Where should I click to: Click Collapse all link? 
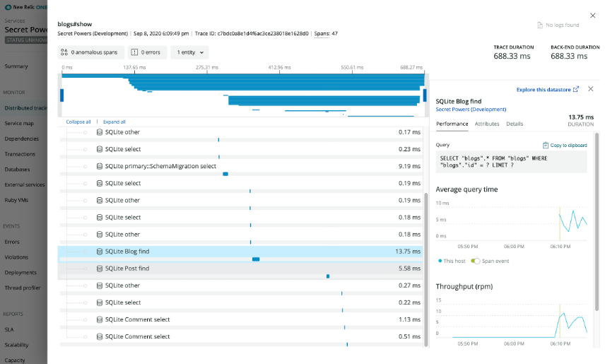78,122
